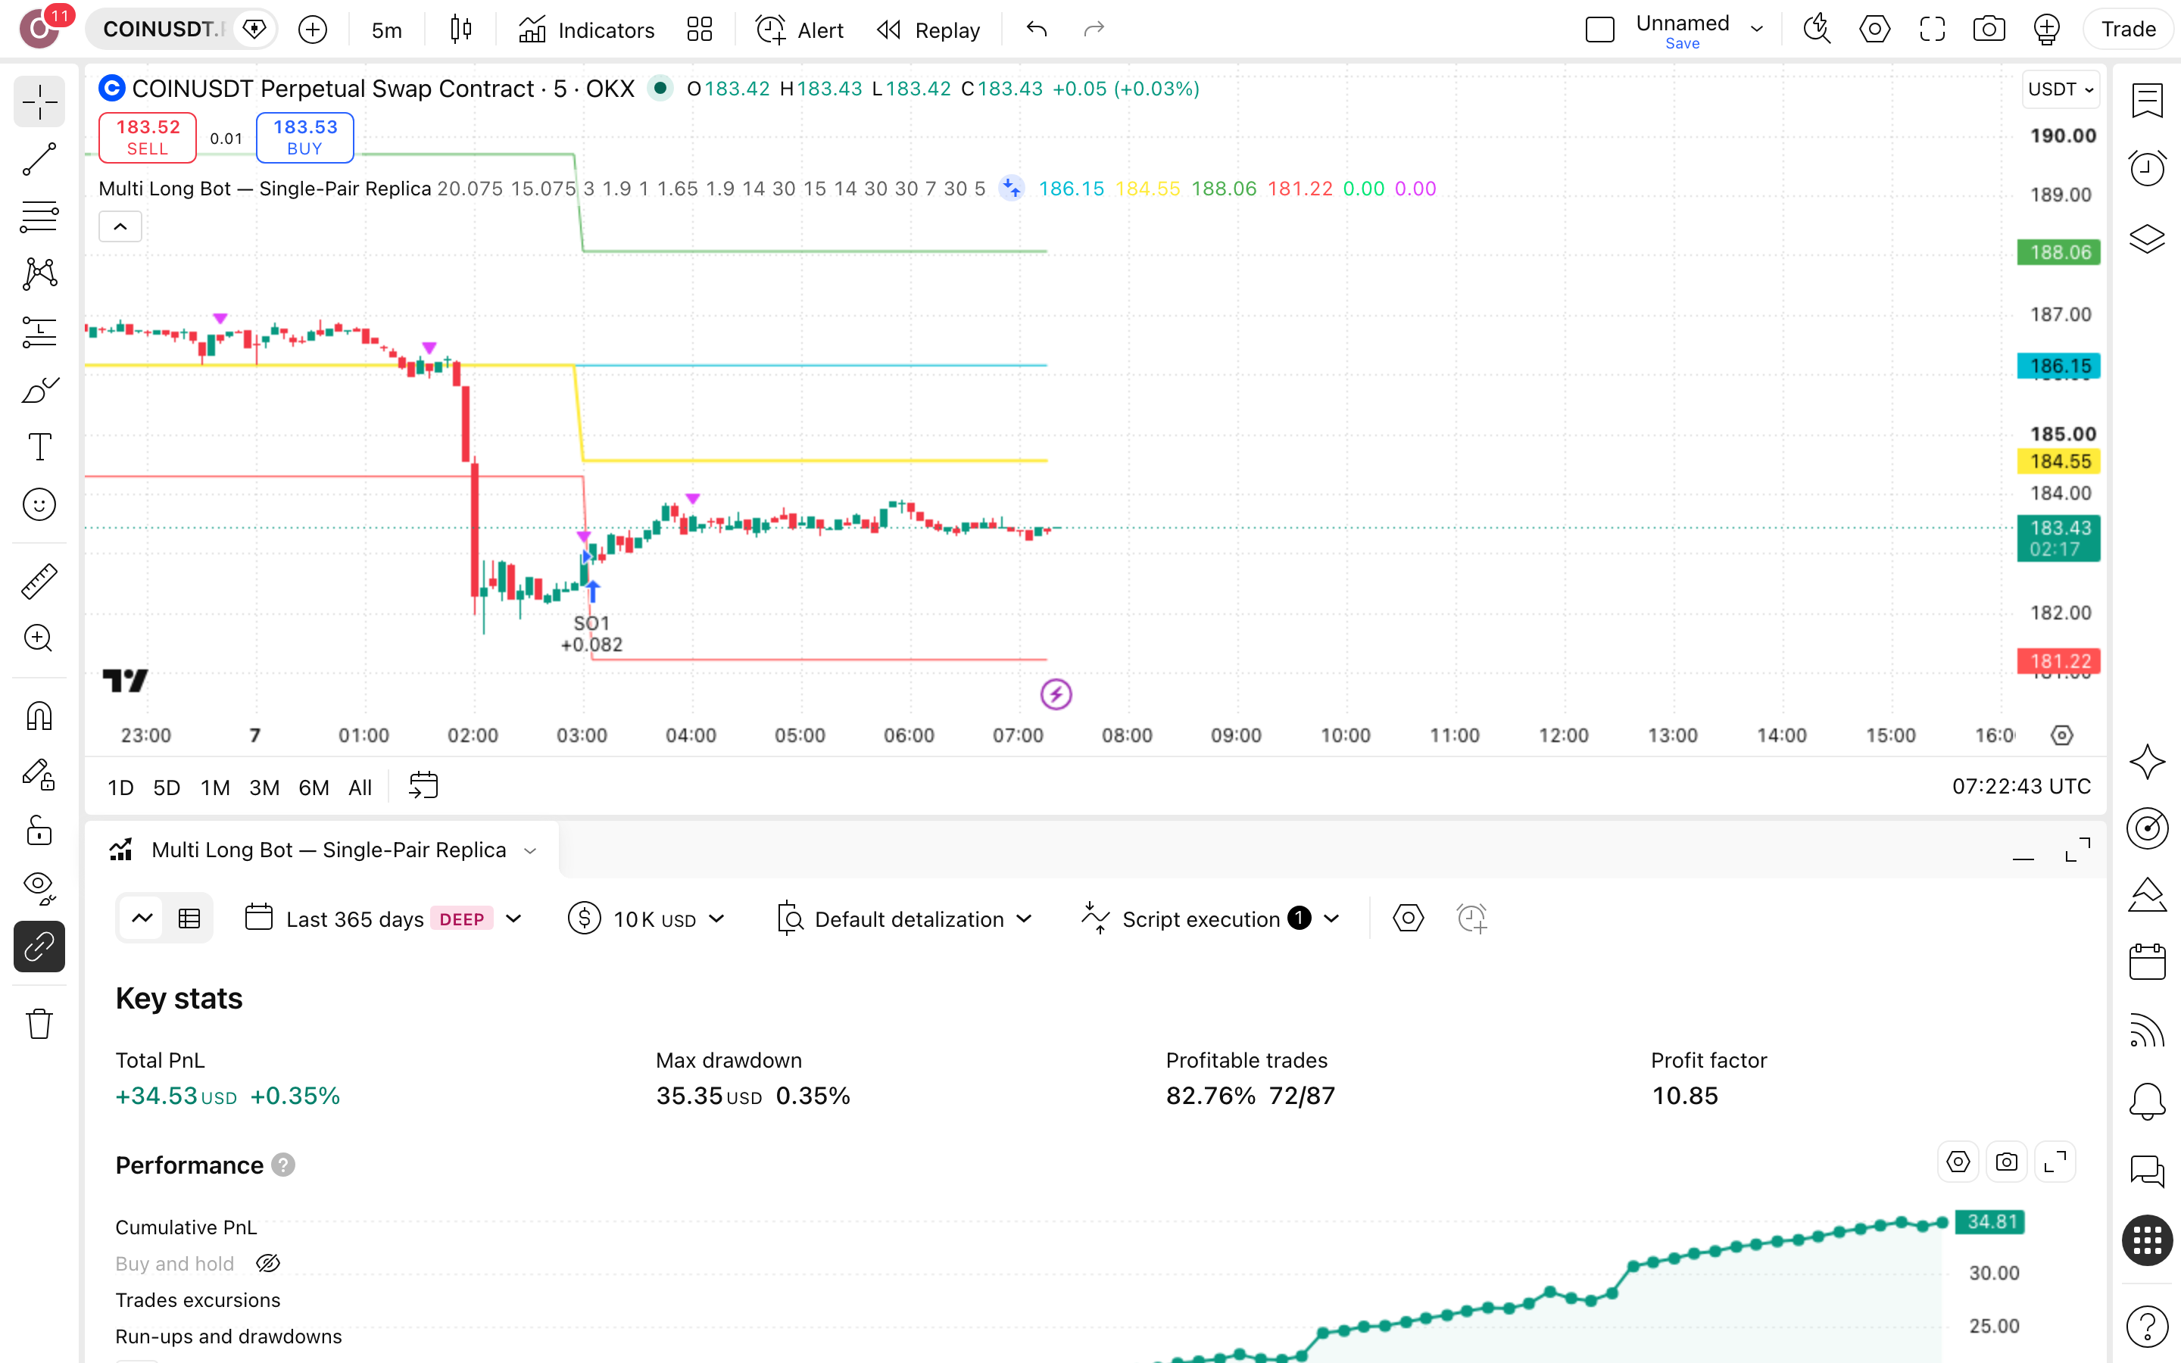Open the watchlist panel
Screen dimensions: 2181x1363
tap(2147, 100)
